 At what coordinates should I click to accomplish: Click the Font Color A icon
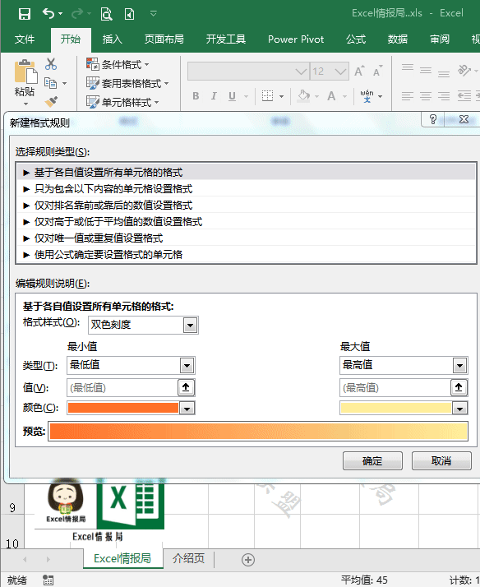pos(331,96)
